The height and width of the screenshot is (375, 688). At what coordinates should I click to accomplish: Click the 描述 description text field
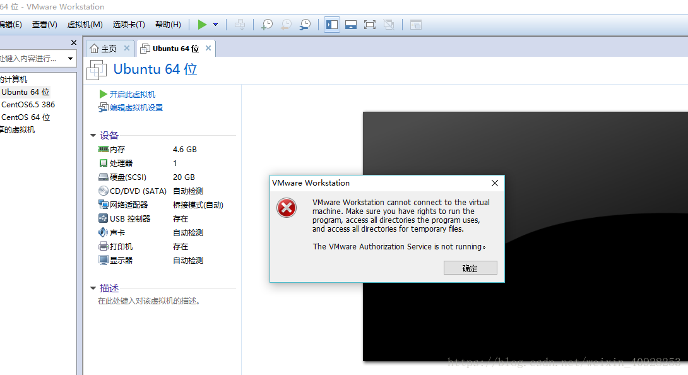click(149, 301)
